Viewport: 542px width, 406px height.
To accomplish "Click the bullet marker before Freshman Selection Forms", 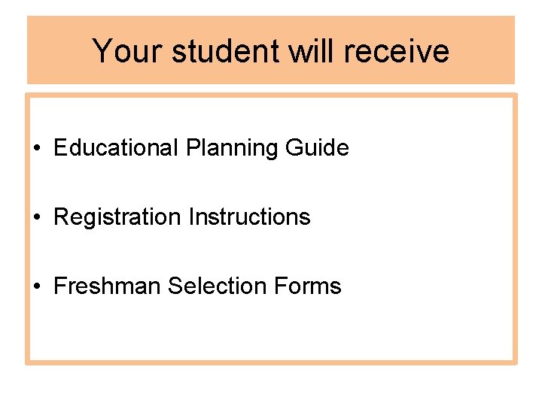I will point(38,287).
